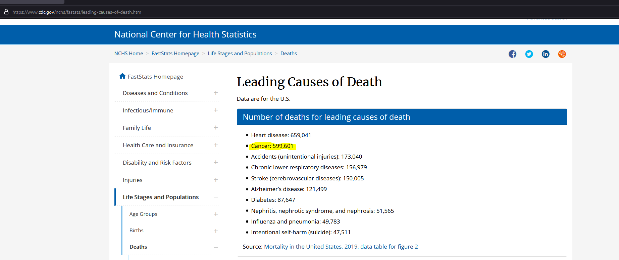
Task: Click FastStats Homepage breadcrumb link
Action: click(x=175, y=54)
